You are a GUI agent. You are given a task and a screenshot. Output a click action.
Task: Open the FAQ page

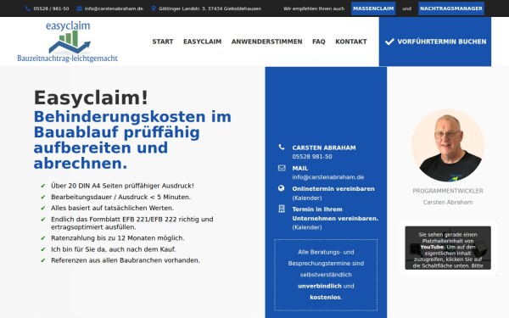point(319,42)
